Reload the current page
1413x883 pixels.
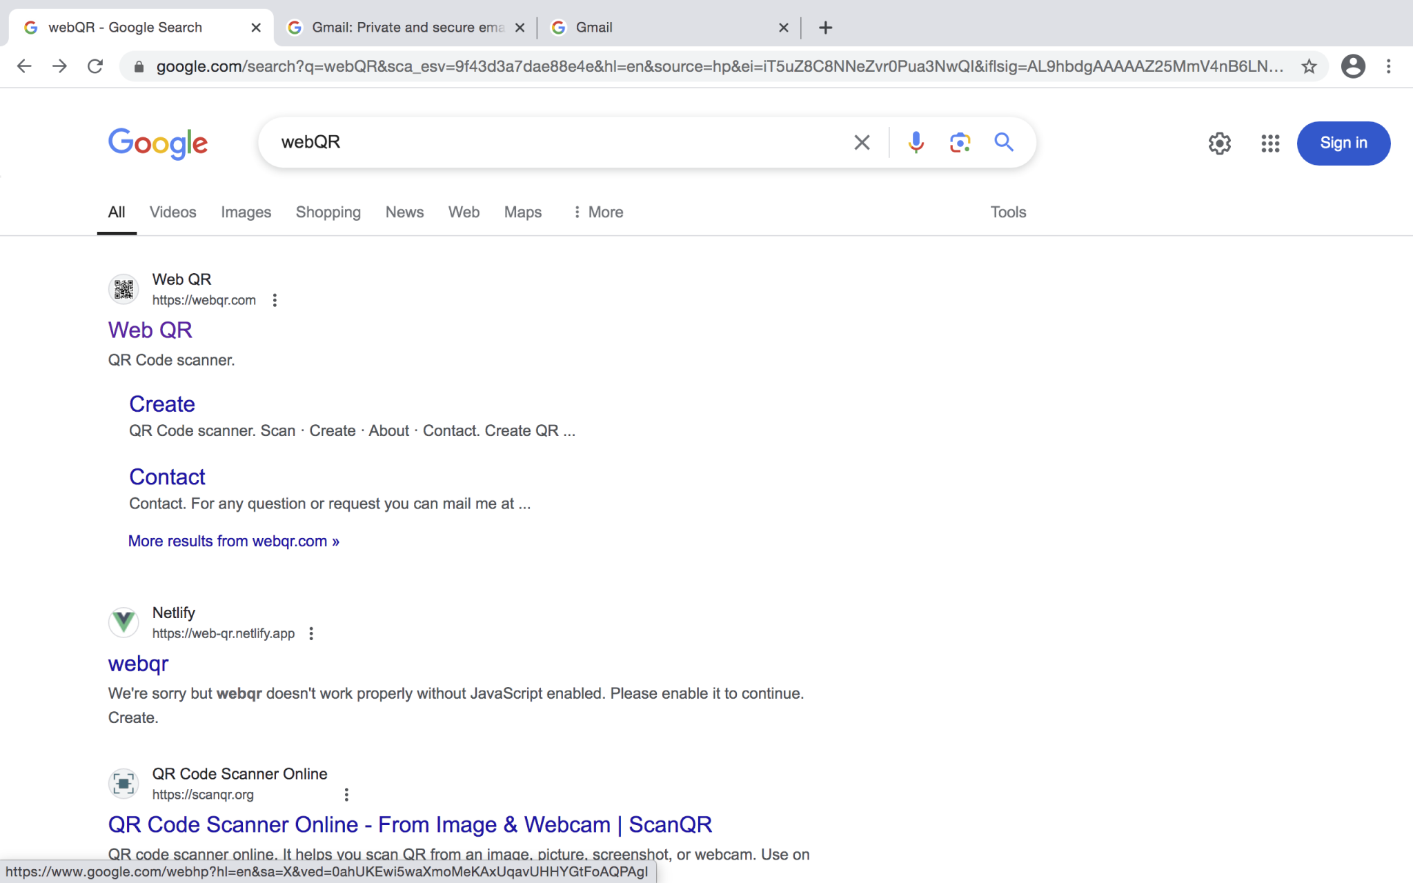[95, 66]
